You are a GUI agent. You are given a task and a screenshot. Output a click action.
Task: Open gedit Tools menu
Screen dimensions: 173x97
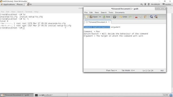111,12
